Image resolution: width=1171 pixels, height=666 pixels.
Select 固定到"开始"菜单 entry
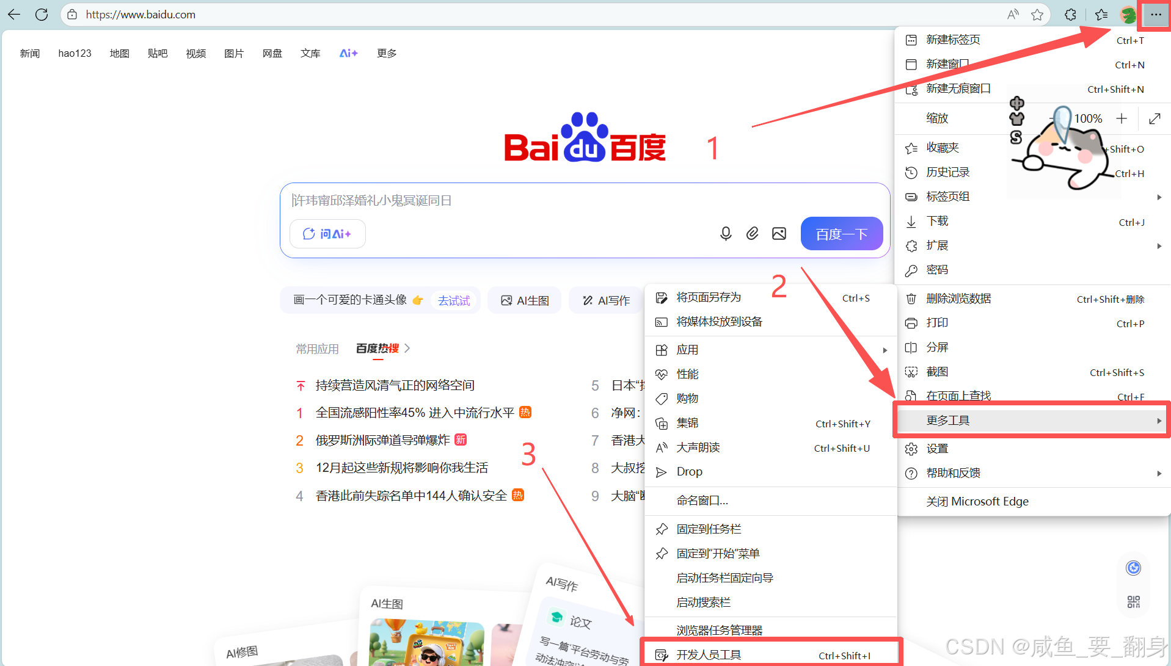coord(771,554)
